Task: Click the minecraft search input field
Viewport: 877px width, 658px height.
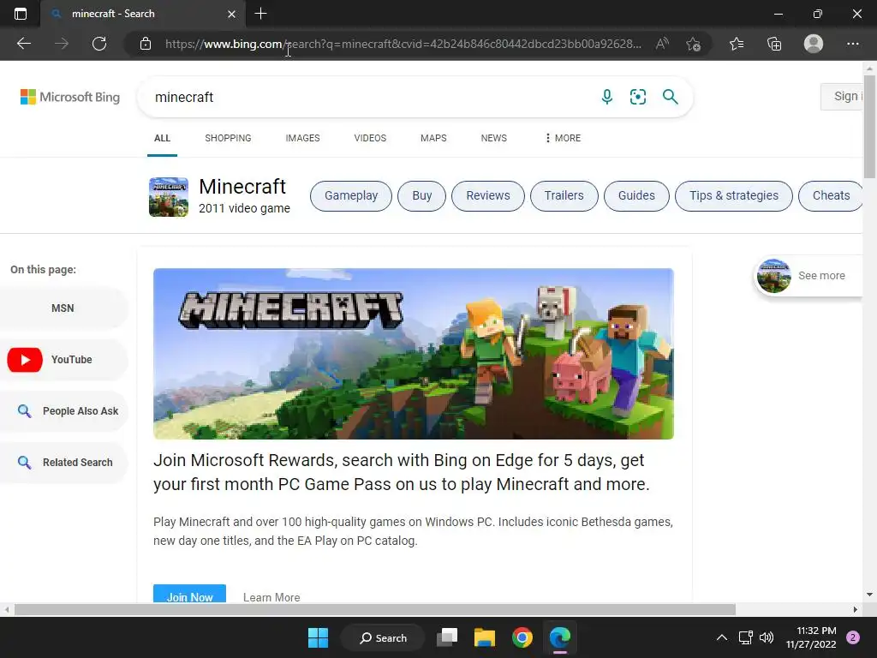Action: pos(369,97)
